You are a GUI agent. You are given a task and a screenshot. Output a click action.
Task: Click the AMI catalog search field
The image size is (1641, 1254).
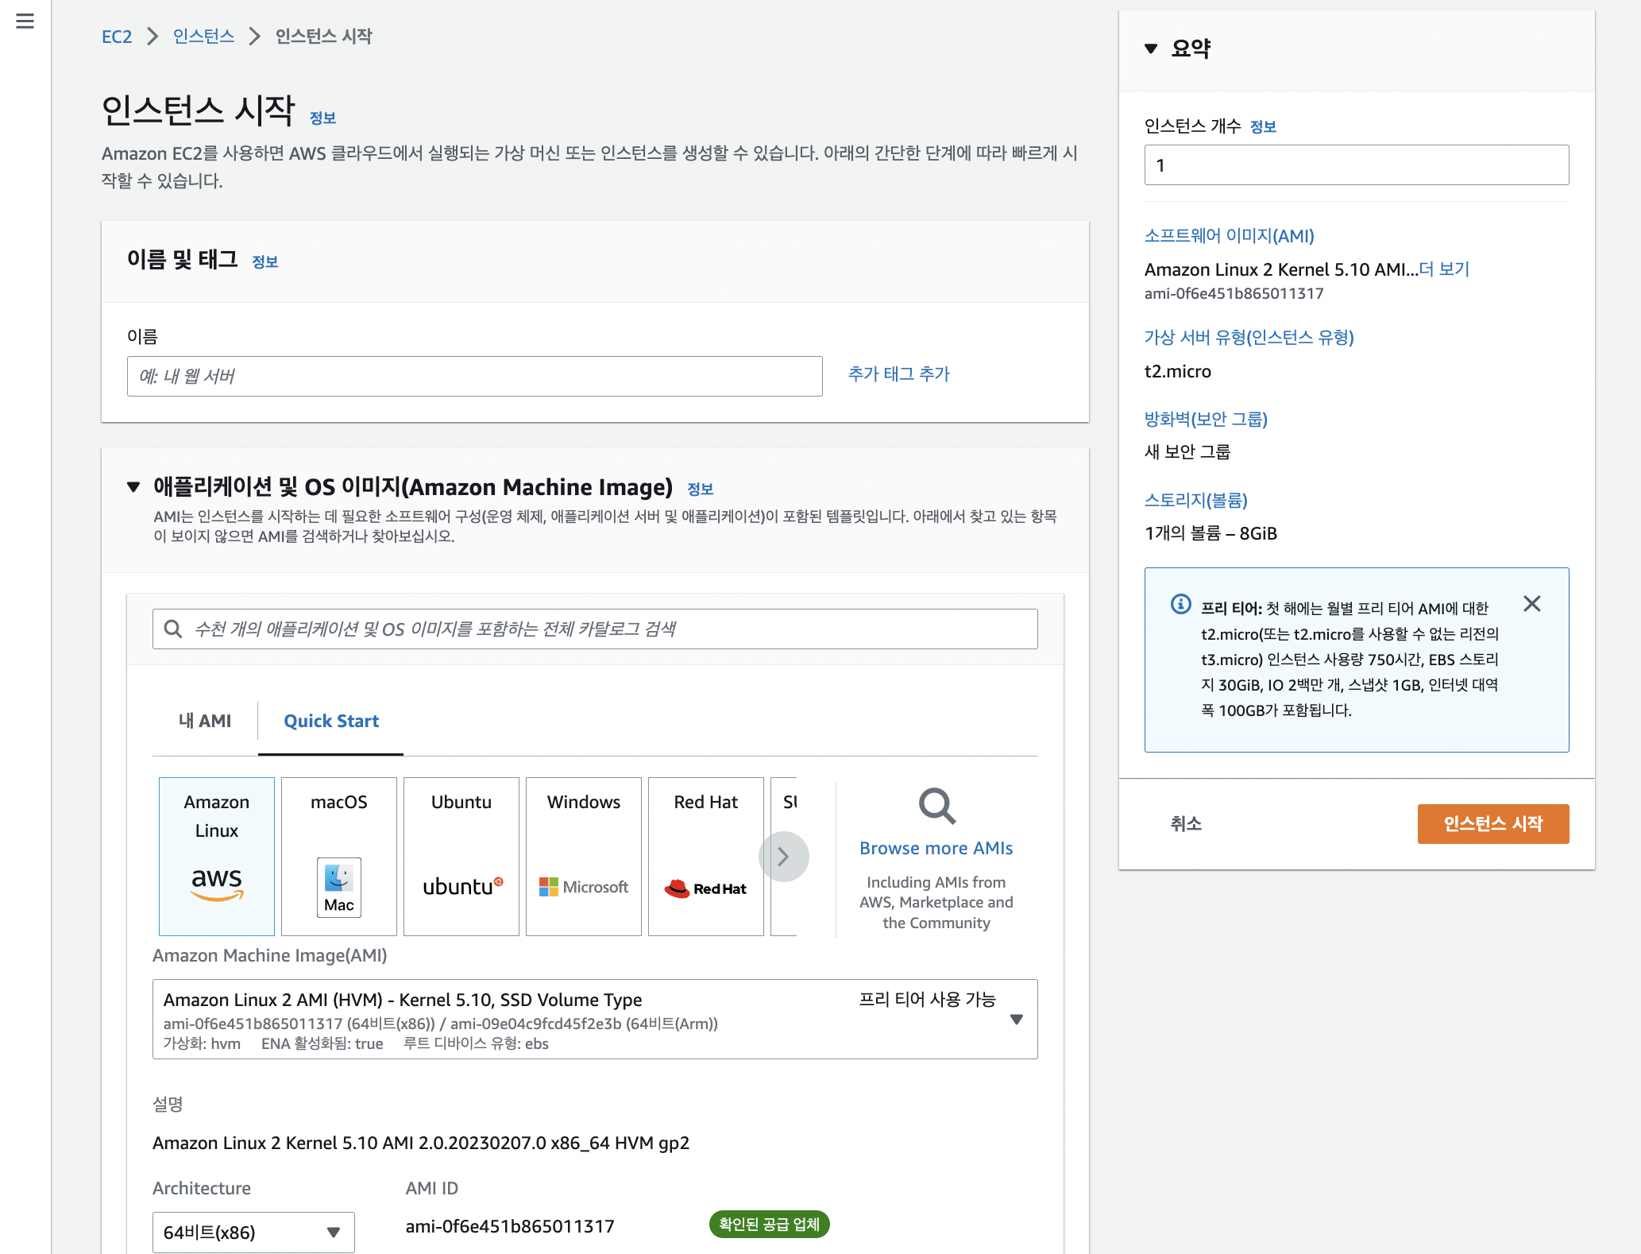(595, 629)
